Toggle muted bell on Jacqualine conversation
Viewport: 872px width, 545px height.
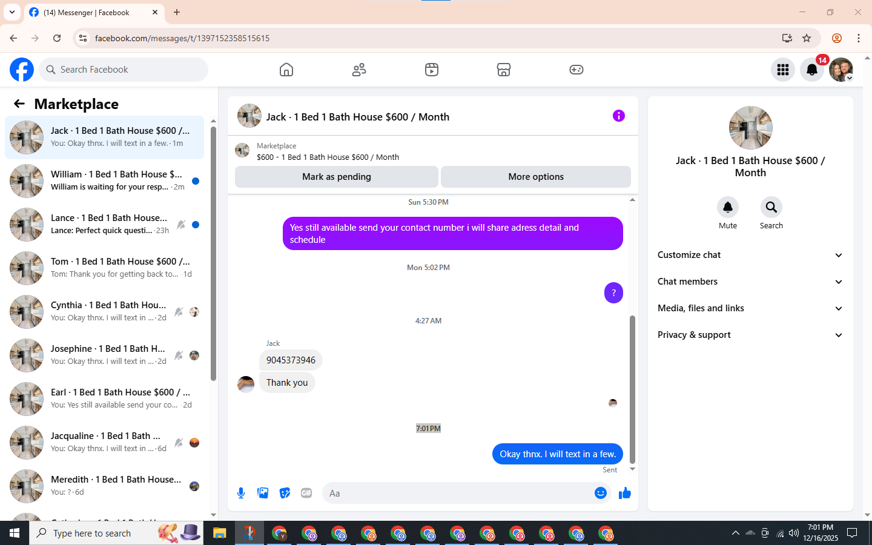[x=179, y=443]
